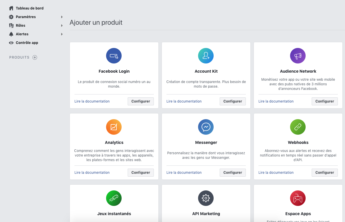Select Rôles in the sidebar

[20, 26]
